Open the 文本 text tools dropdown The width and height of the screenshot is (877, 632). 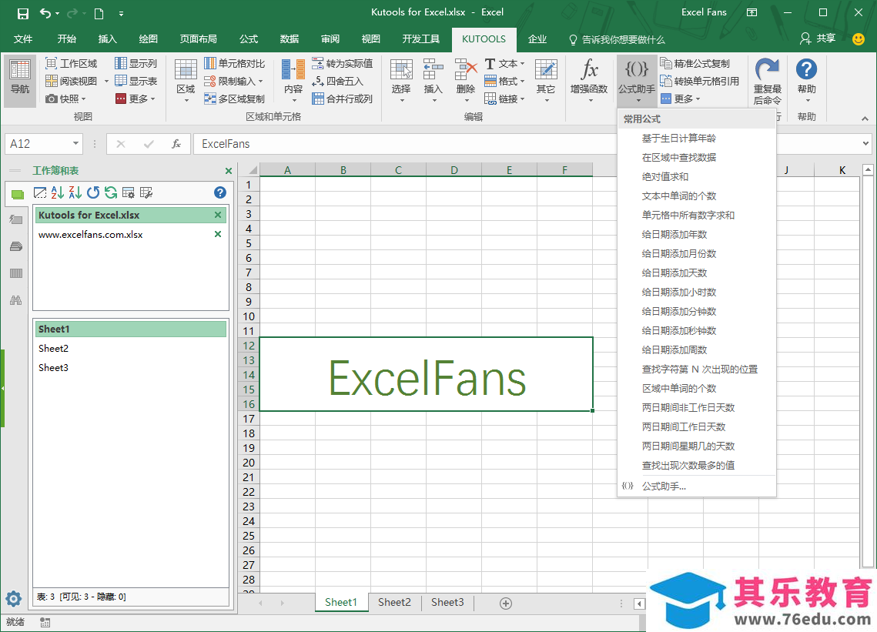504,63
